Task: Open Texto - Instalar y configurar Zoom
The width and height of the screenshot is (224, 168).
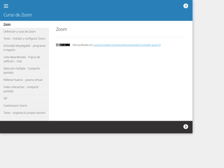Action: pos(24,39)
